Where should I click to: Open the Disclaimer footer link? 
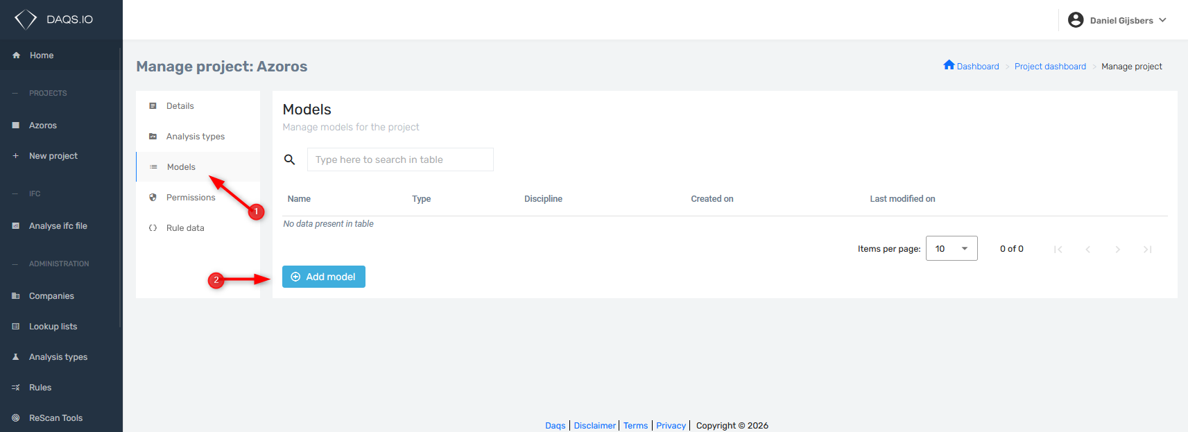click(x=595, y=426)
